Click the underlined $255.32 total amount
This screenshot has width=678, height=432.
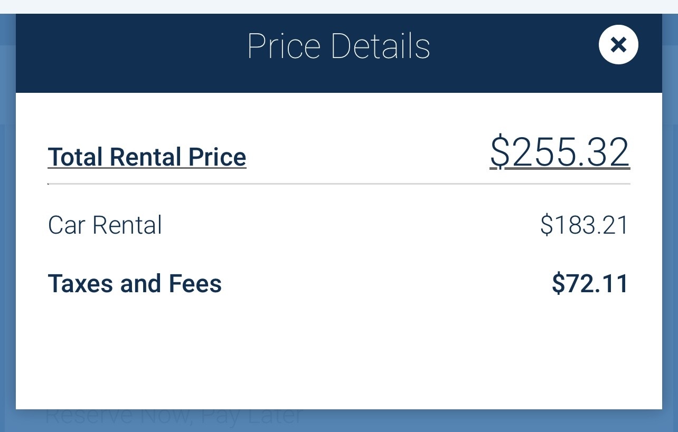[559, 152]
